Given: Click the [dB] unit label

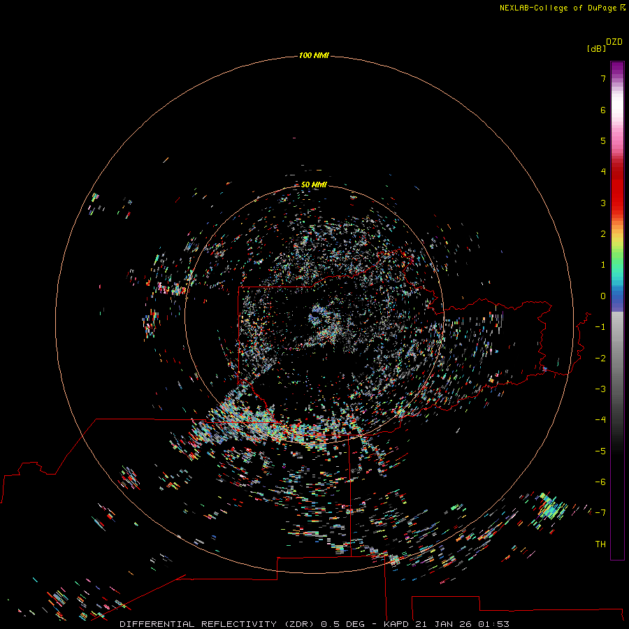Looking at the screenshot, I should [596, 48].
